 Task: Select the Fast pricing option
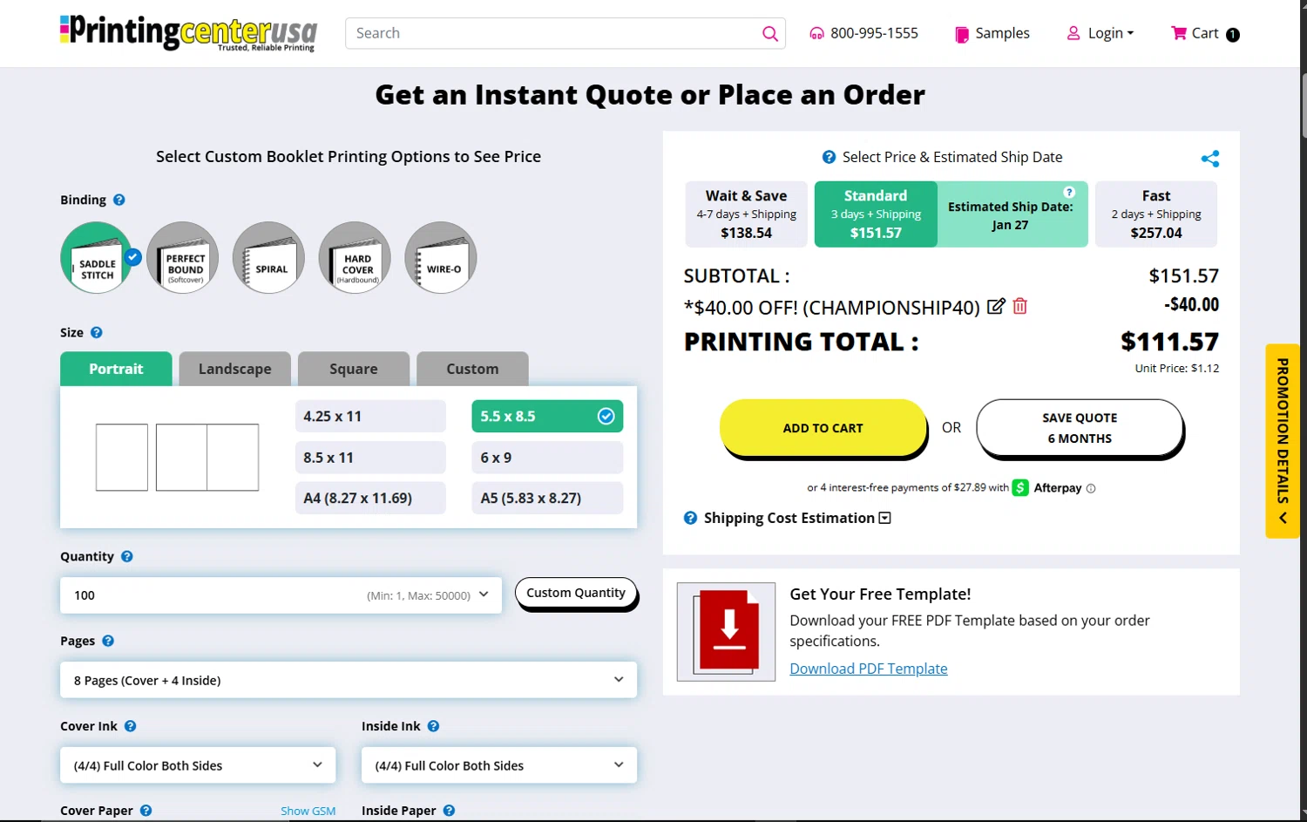(x=1156, y=214)
